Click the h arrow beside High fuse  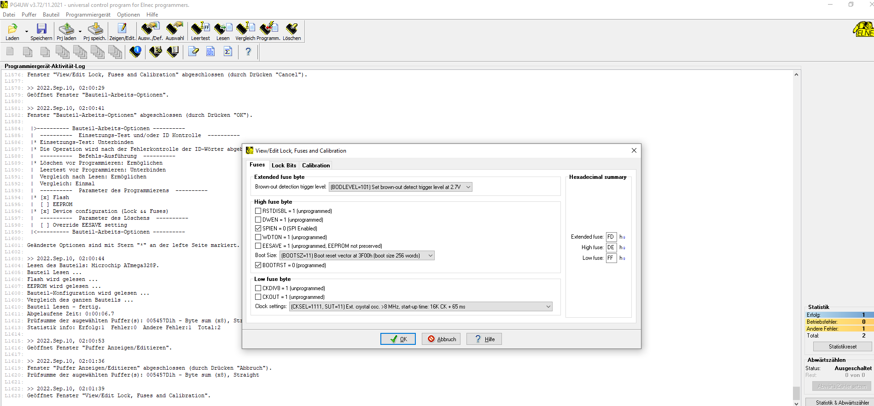click(622, 247)
